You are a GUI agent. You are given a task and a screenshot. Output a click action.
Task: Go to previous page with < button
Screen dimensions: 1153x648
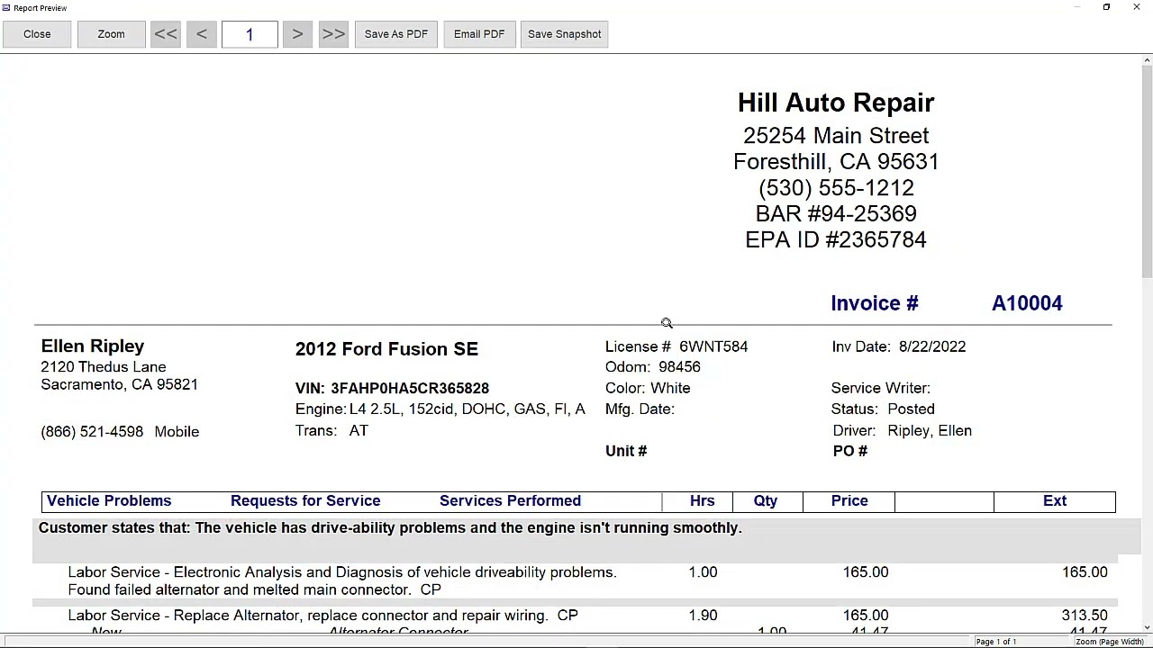(202, 34)
